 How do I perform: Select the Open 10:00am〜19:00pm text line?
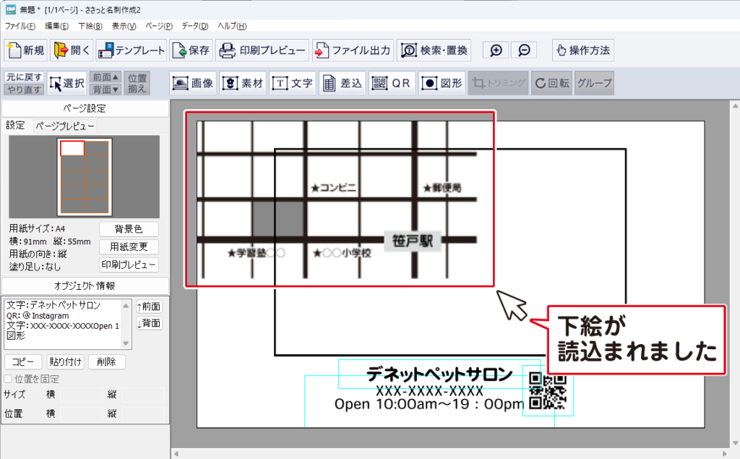pos(429,404)
